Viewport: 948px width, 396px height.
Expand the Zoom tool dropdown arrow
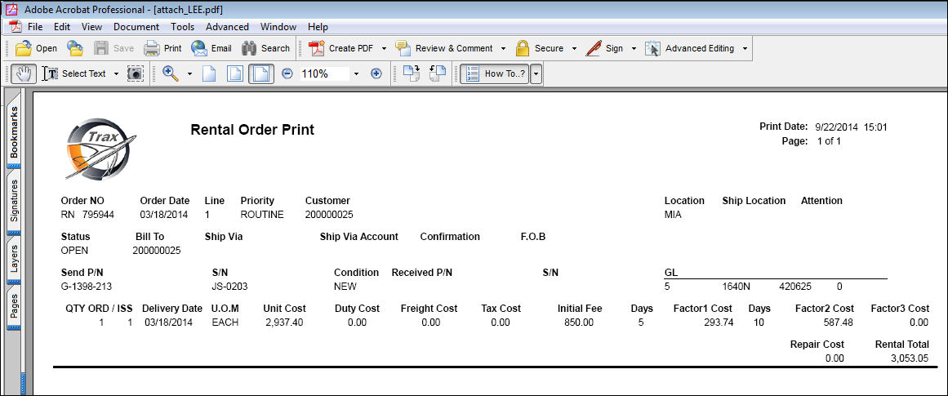click(x=189, y=73)
